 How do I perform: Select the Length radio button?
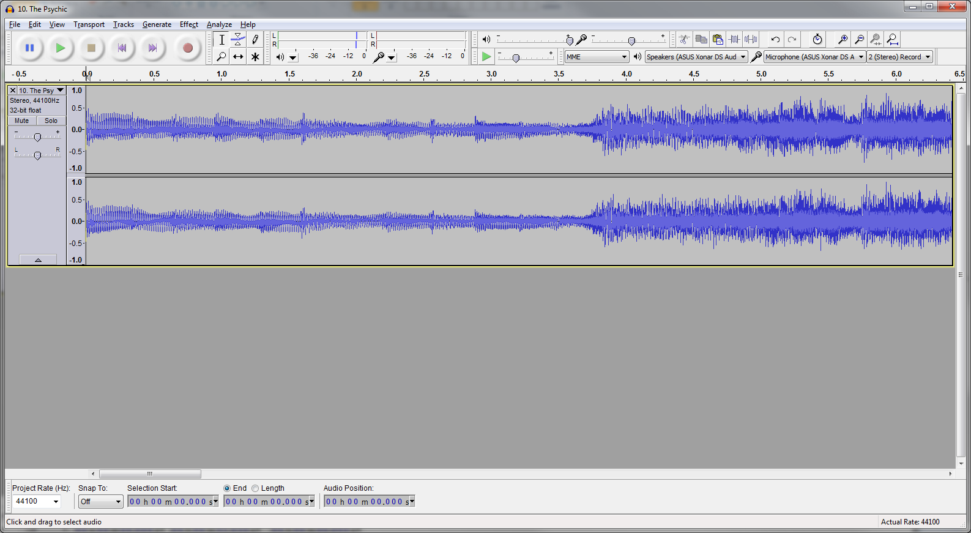(x=255, y=488)
